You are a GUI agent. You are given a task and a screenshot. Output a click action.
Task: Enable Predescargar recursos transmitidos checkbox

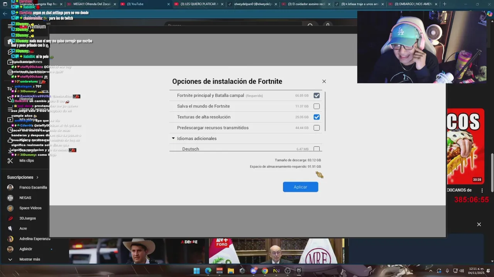click(316, 128)
